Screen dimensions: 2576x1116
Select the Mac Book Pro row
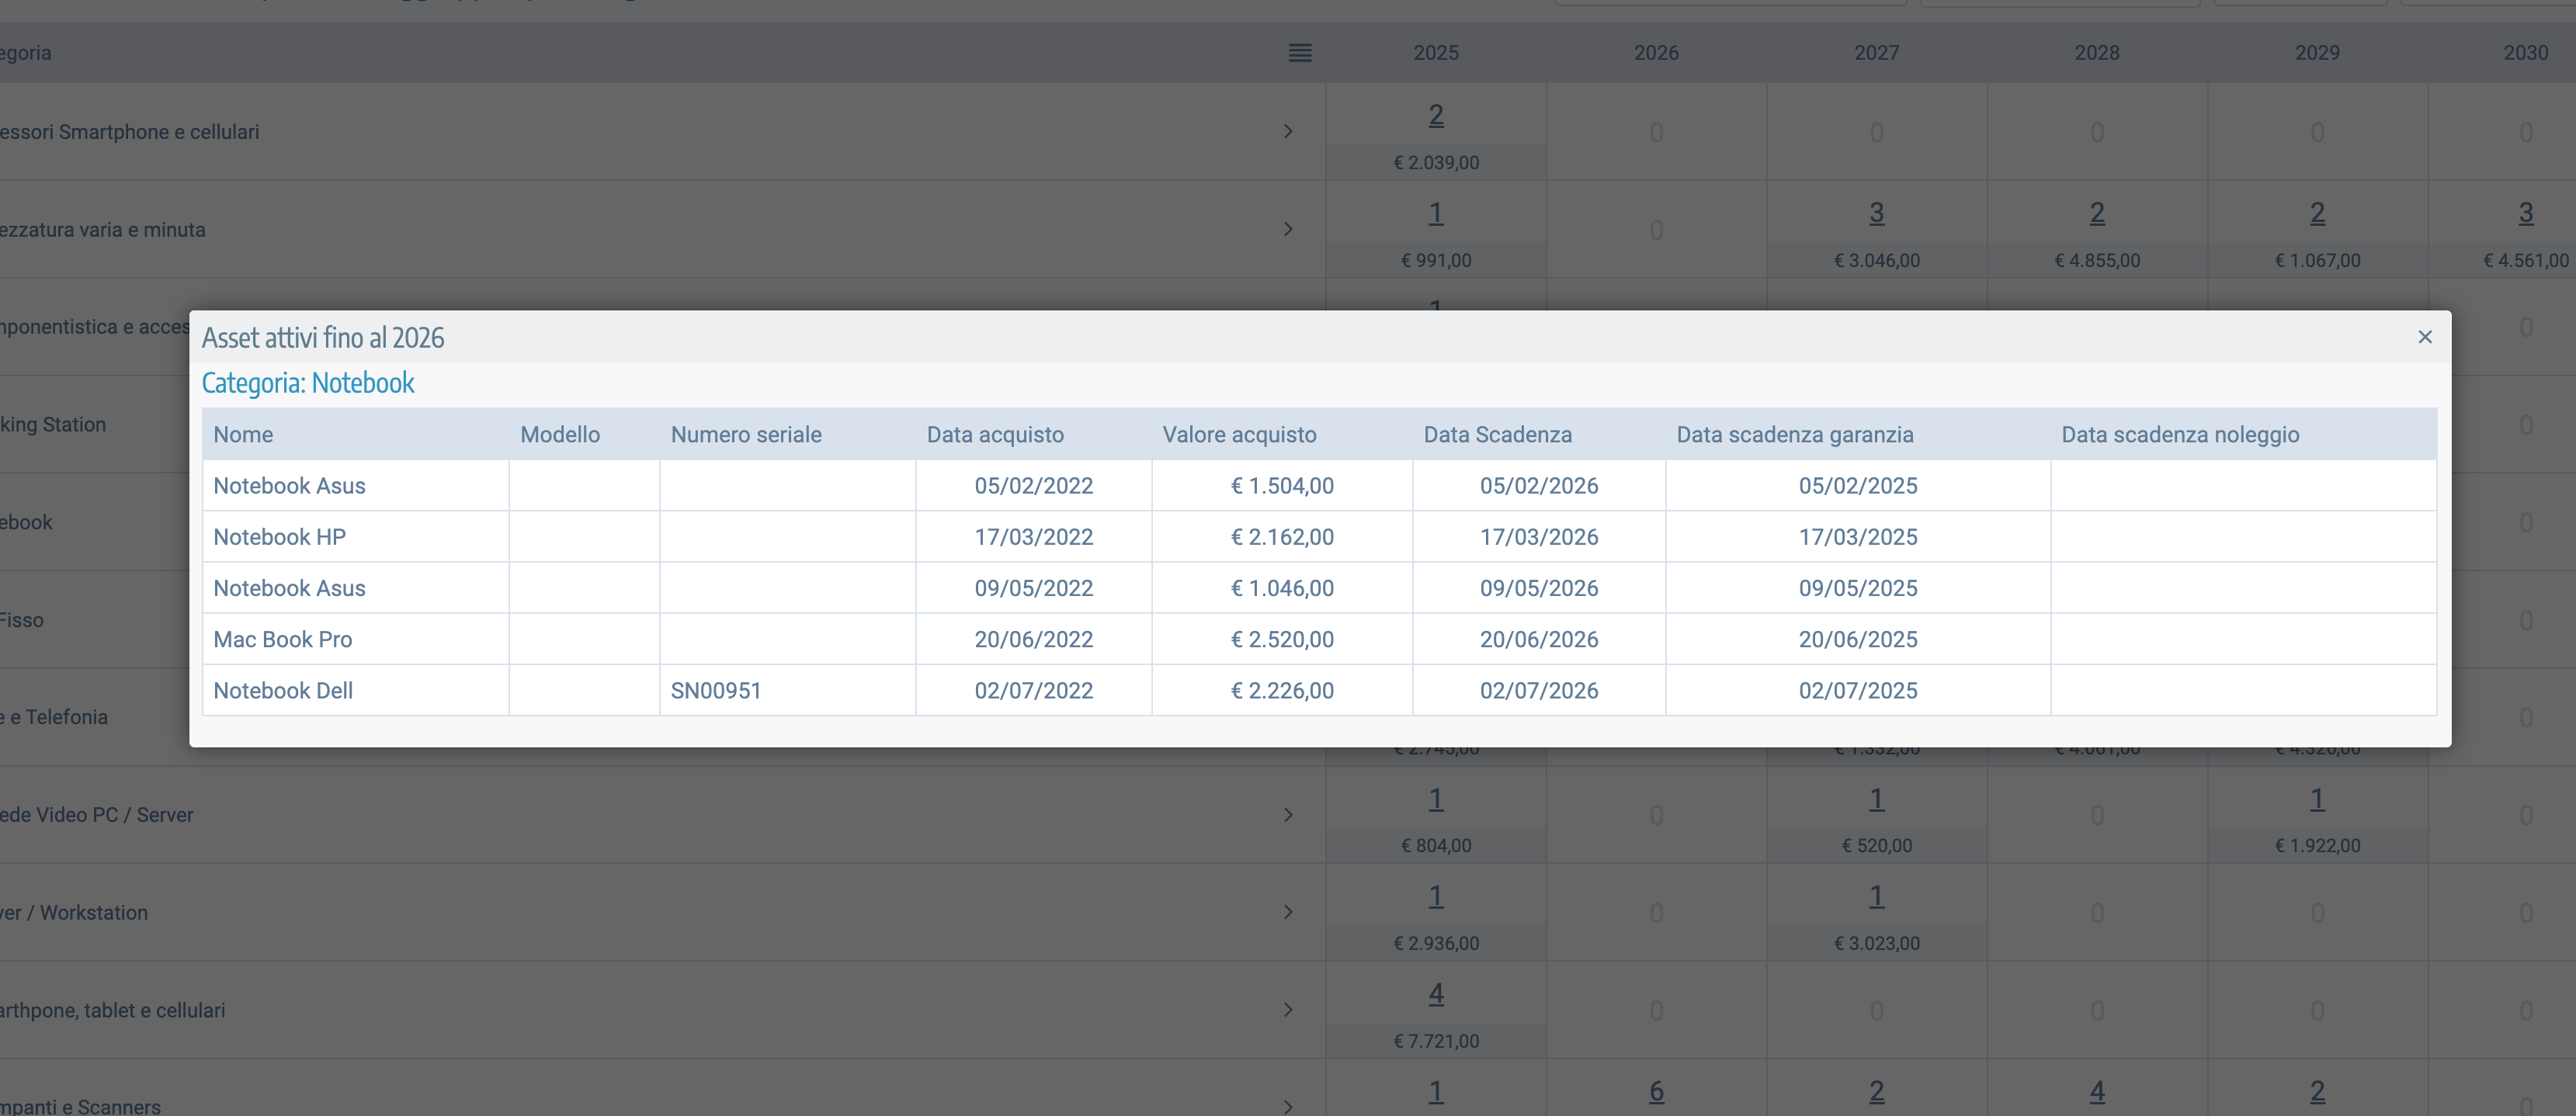click(x=283, y=640)
